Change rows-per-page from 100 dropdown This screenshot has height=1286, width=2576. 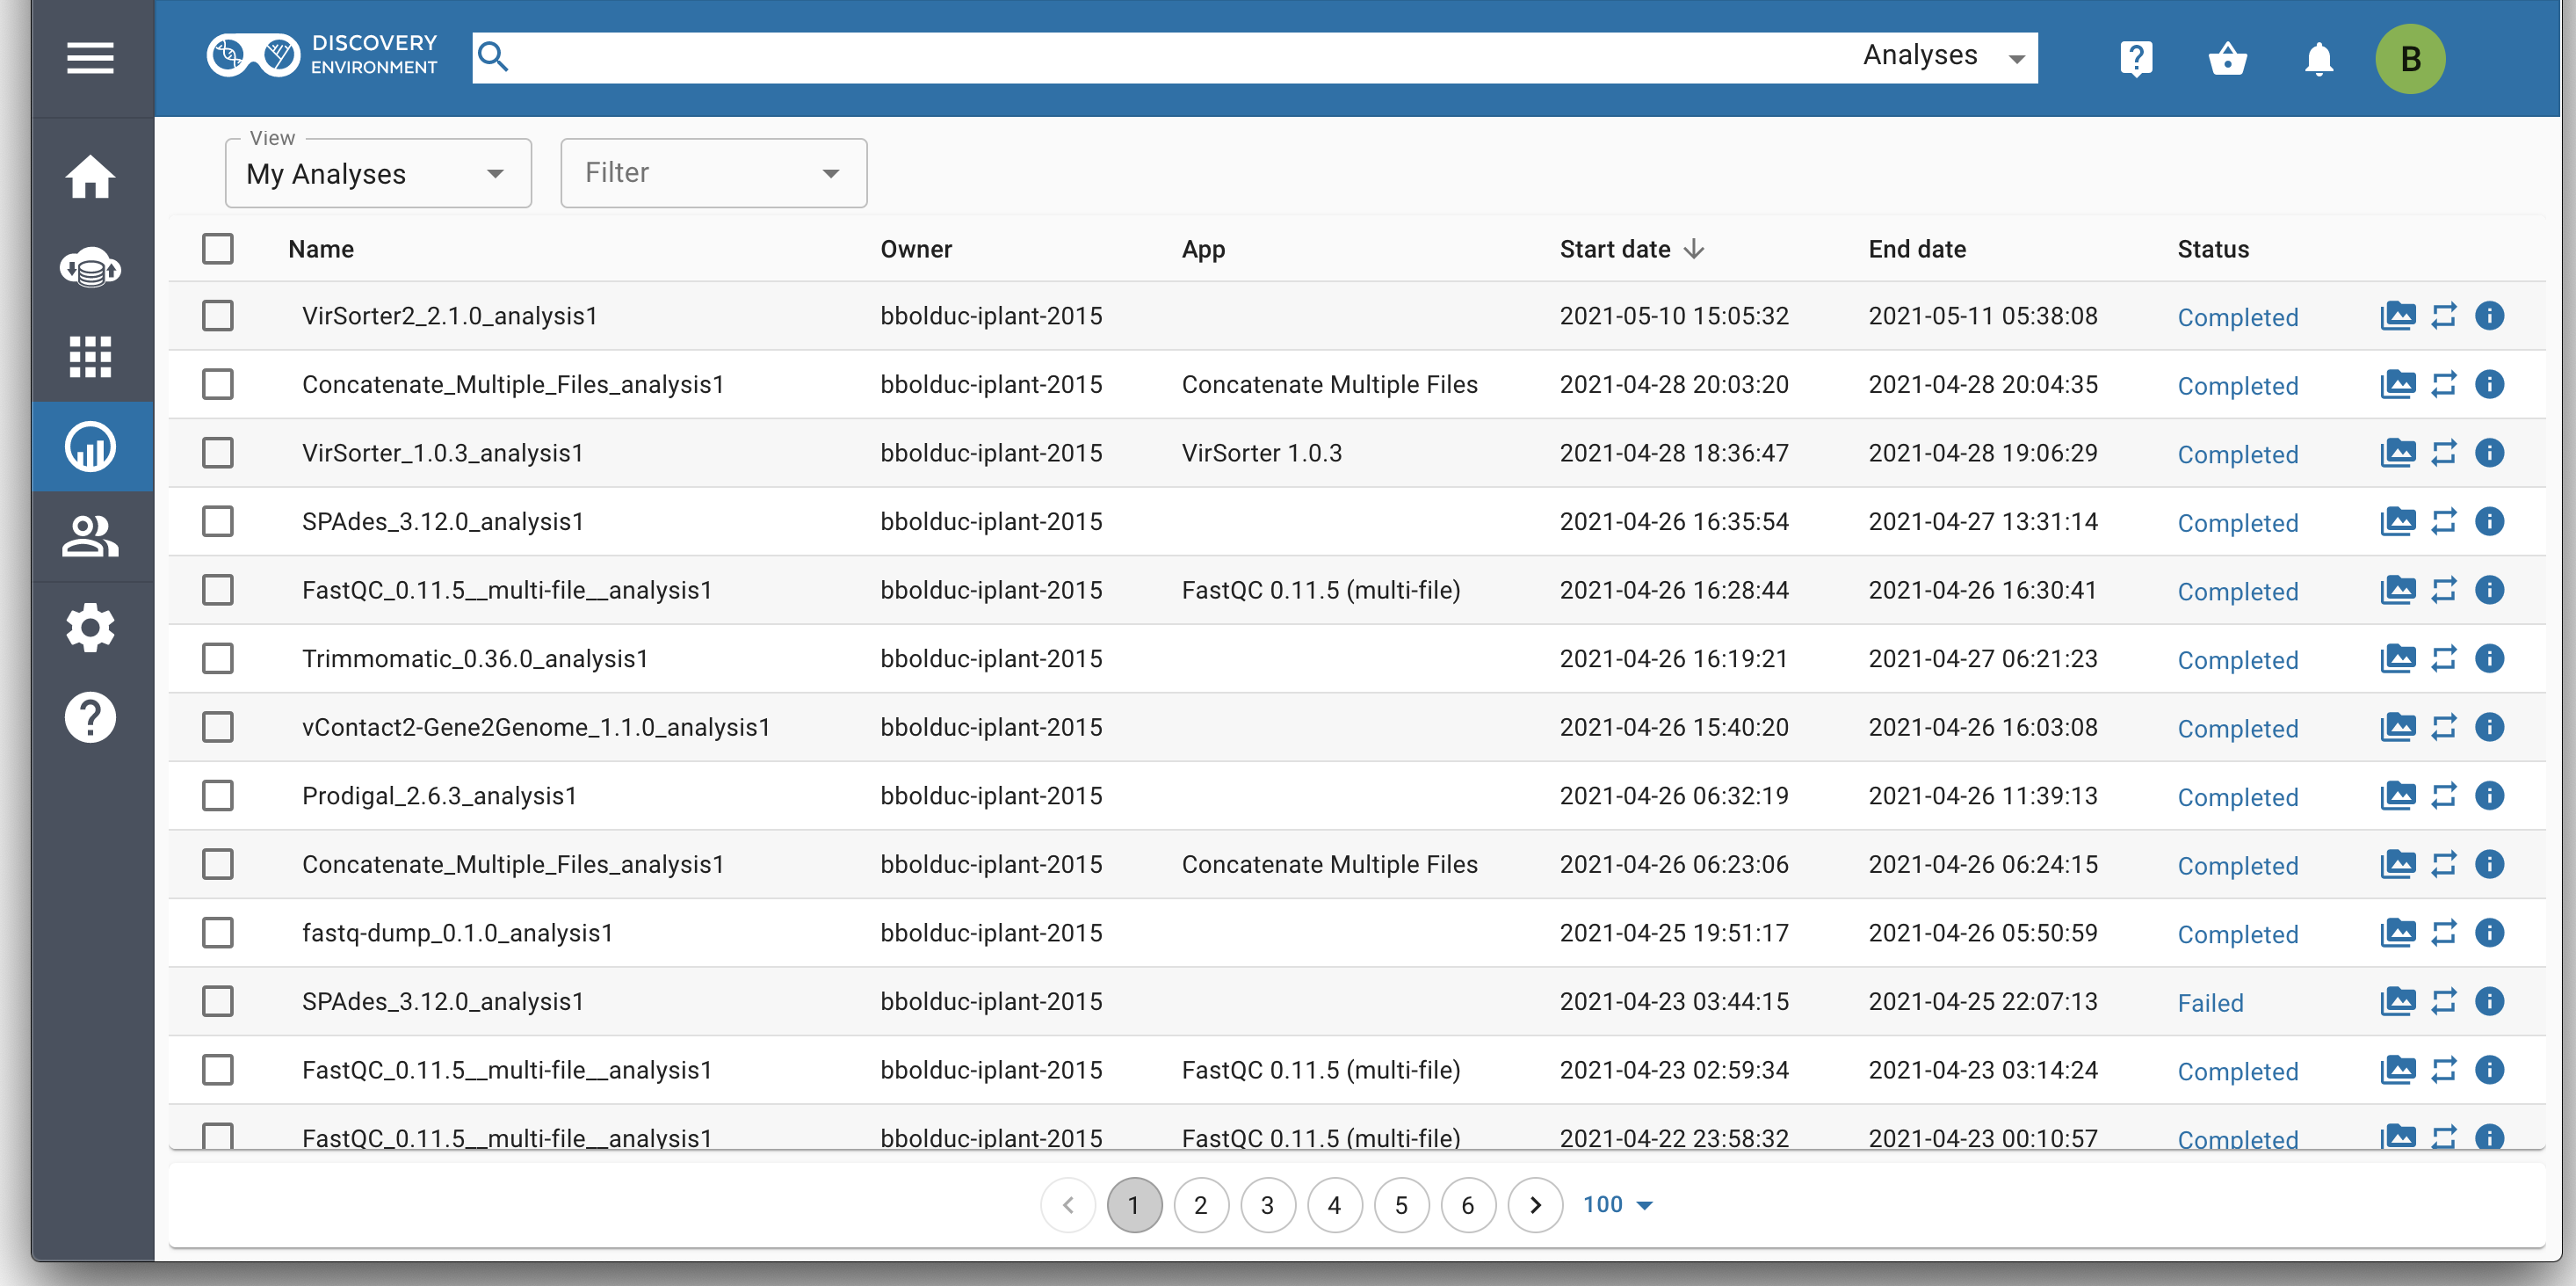click(x=1616, y=1204)
